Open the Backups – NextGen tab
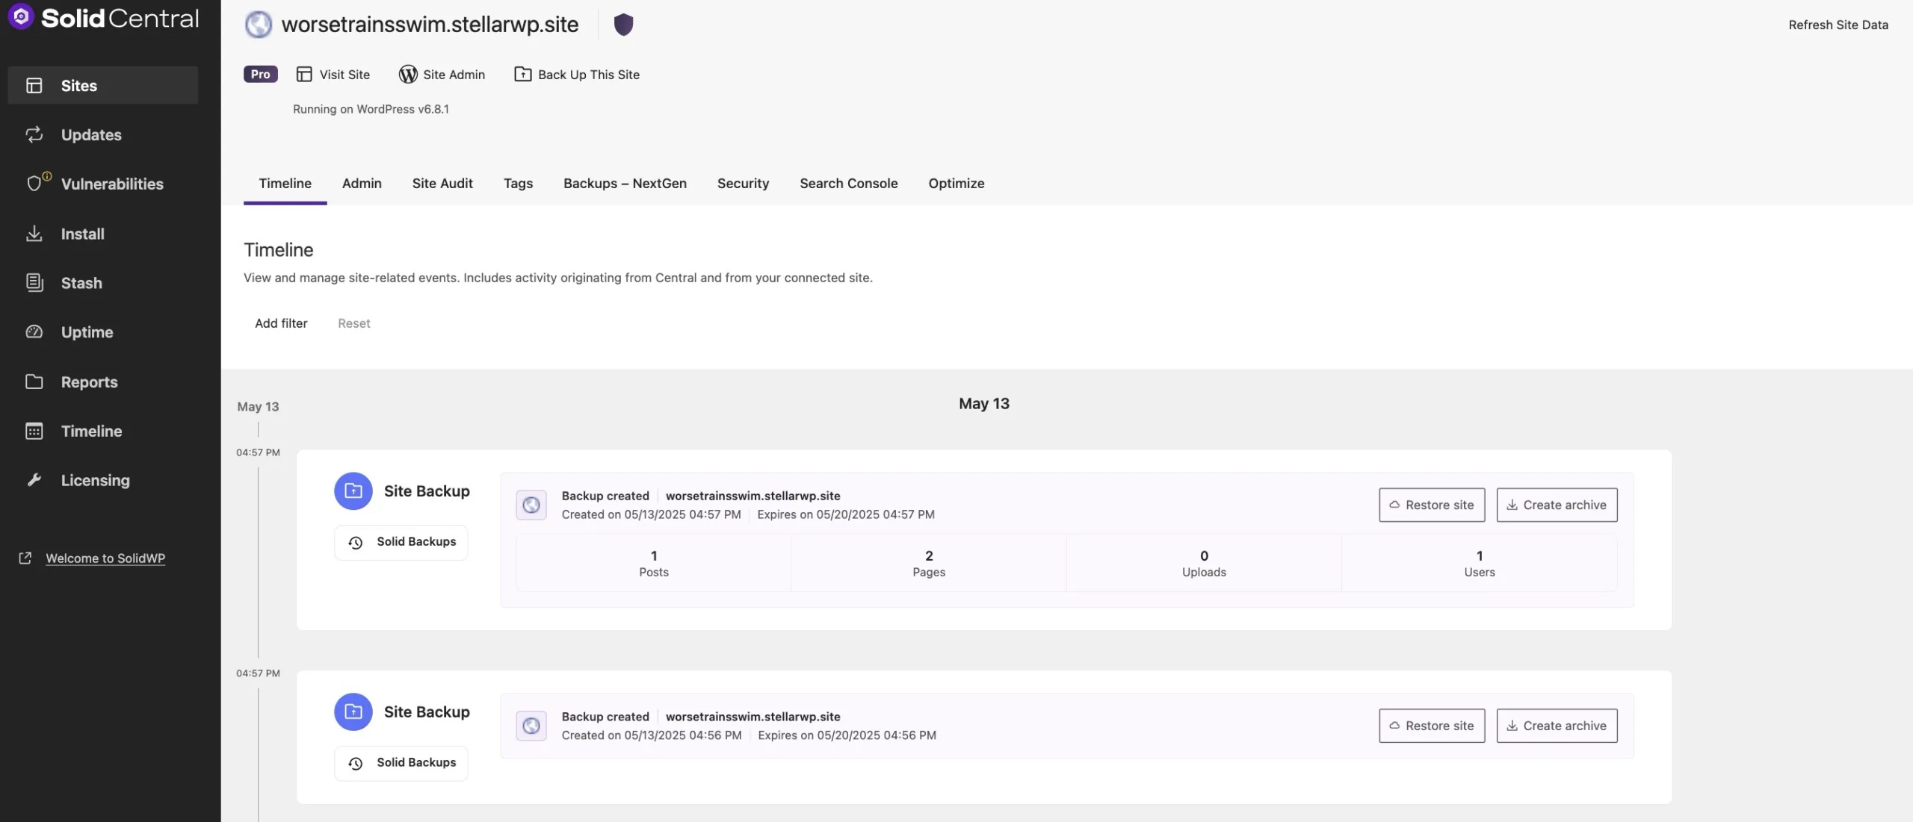 coord(625,183)
